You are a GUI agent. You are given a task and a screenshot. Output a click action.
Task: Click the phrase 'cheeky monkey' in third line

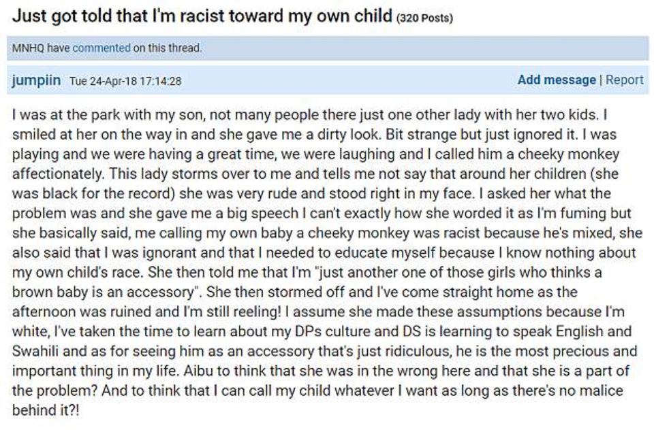[x=568, y=154]
